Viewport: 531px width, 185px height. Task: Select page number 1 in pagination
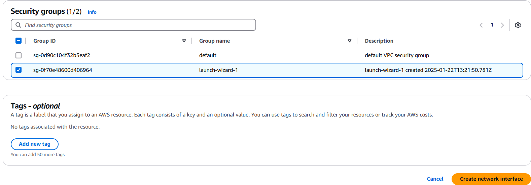point(492,25)
